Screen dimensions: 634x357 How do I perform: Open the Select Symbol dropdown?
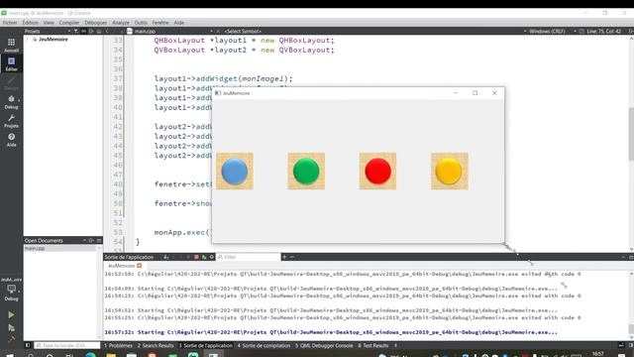(243, 31)
